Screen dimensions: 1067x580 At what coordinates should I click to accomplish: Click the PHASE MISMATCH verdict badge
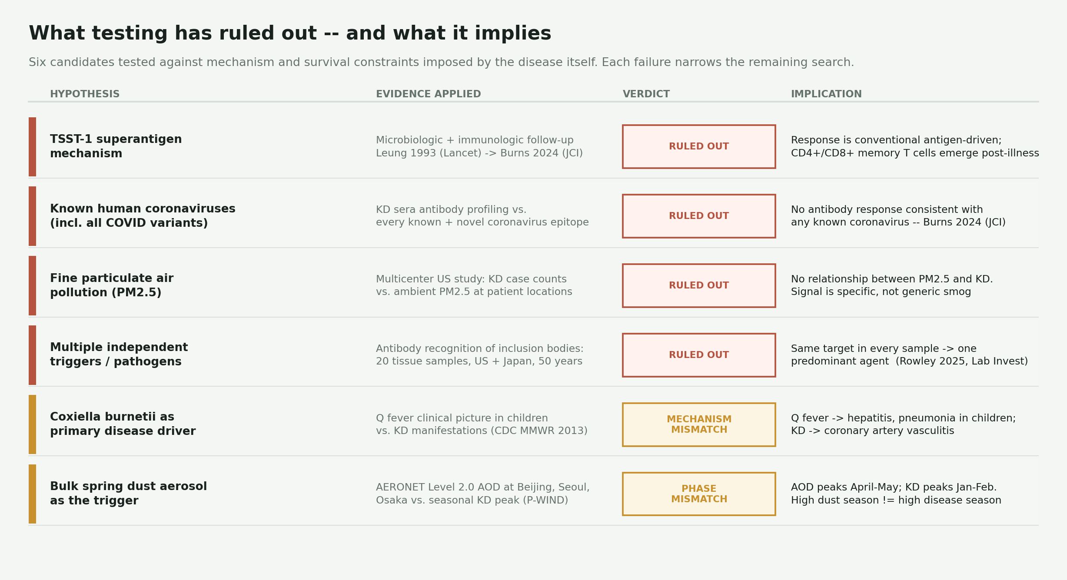click(698, 494)
